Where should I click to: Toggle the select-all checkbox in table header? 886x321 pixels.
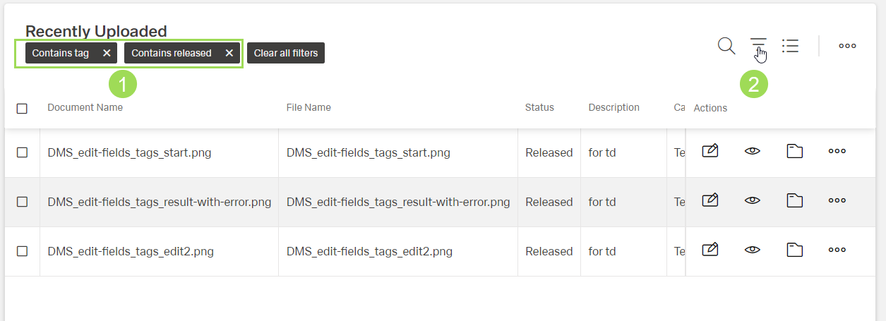point(22,109)
